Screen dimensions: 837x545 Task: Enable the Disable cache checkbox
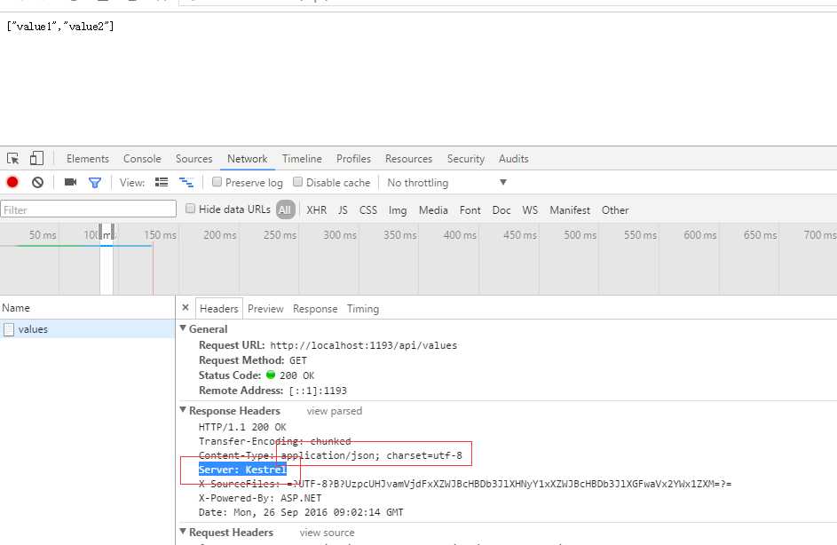pos(298,181)
